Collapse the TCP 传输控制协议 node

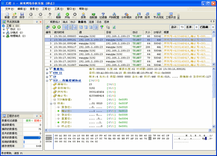tap(47, 81)
